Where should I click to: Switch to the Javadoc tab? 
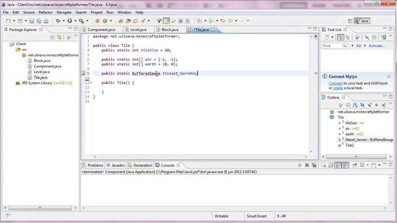click(116, 165)
